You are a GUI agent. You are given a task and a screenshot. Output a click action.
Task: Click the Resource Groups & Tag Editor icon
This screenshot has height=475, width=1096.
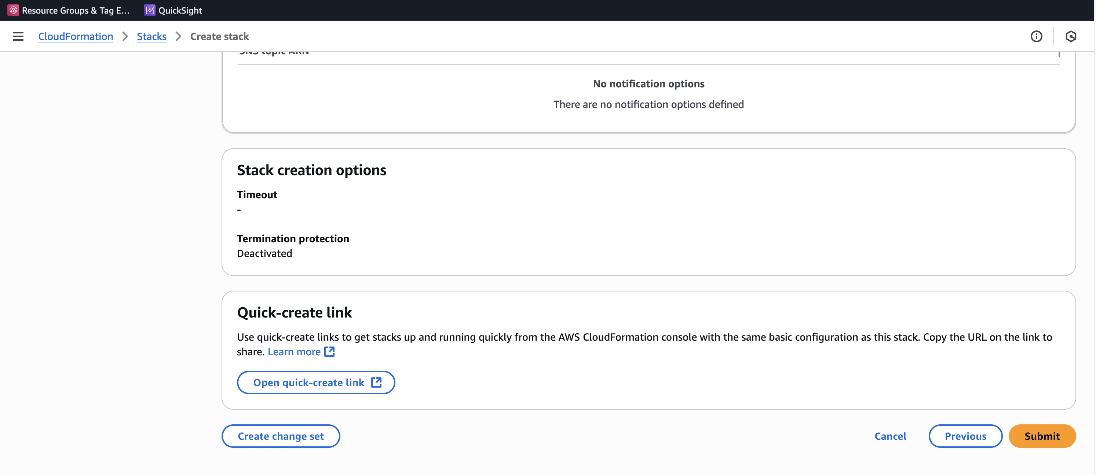(13, 10)
